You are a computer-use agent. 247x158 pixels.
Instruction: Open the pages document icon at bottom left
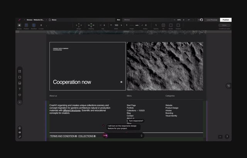(x=20, y=128)
